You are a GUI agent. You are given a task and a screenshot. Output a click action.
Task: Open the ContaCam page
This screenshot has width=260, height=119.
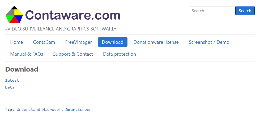(x=44, y=42)
